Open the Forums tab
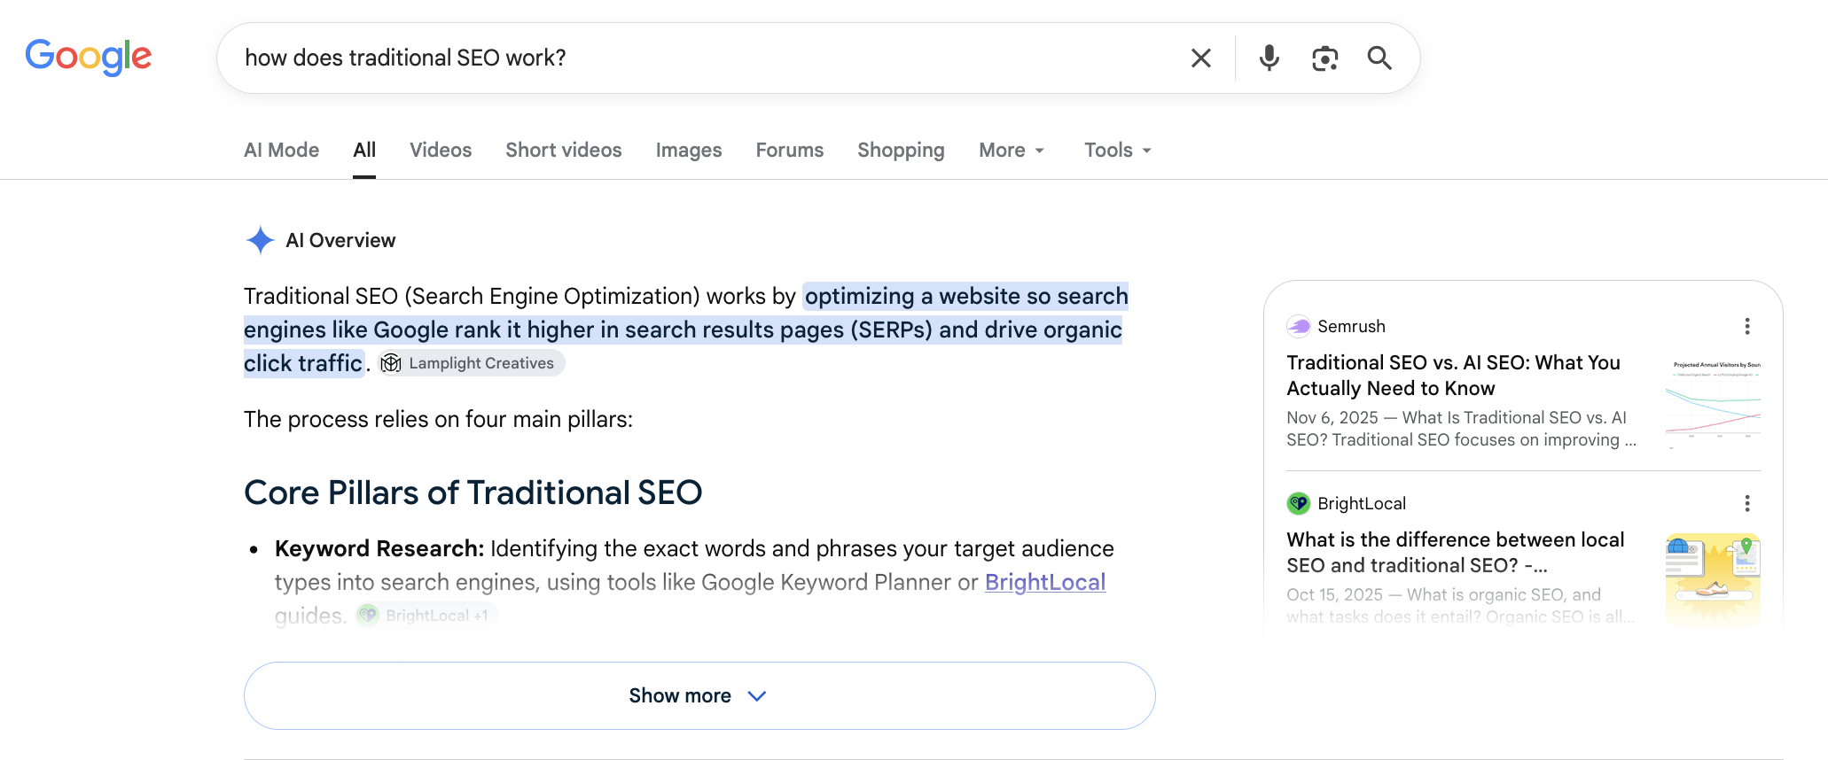This screenshot has height=760, width=1828. (790, 150)
